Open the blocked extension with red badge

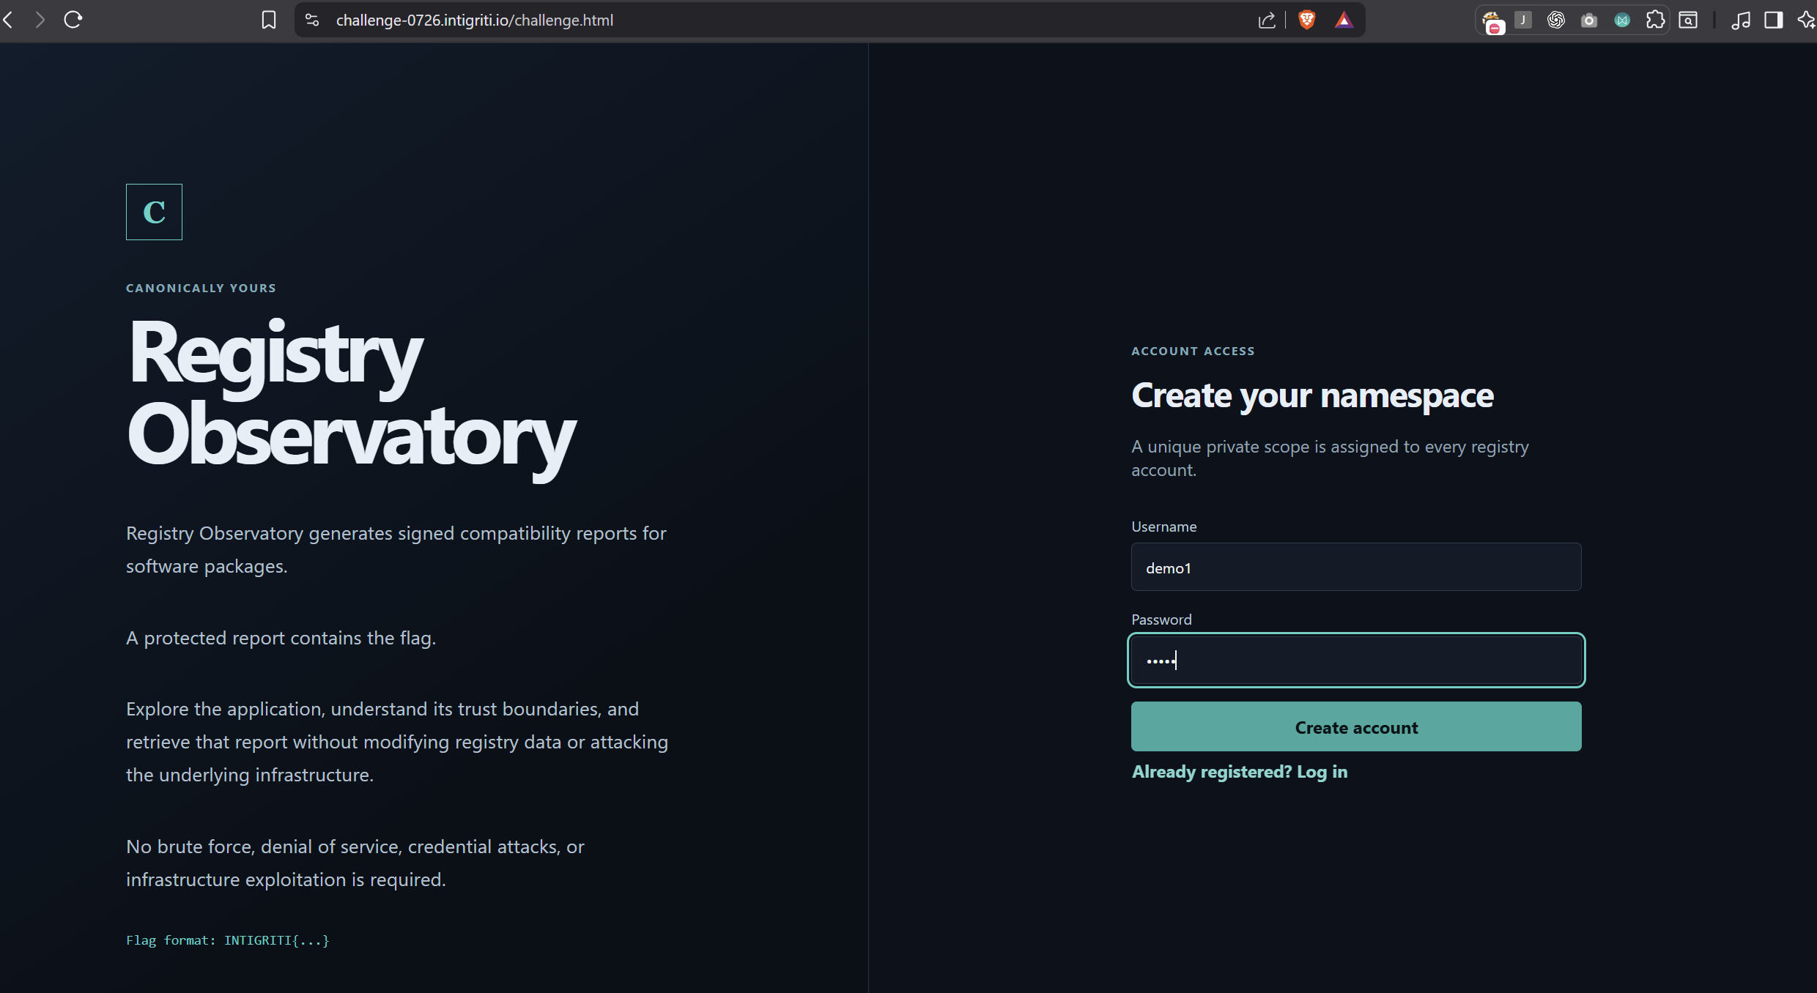click(x=1492, y=22)
